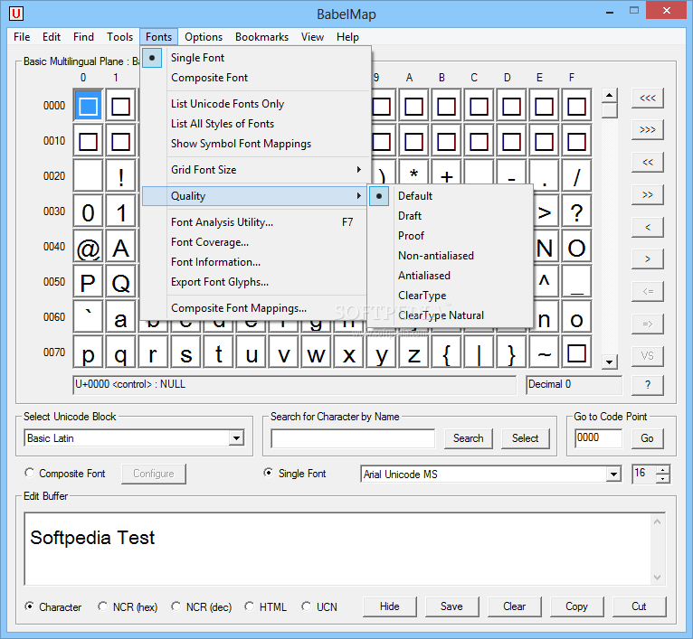Image resolution: width=693 pixels, height=639 pixels.
Task: Click the Copy button for edit buffer
Action: click(x=576, y=606)
